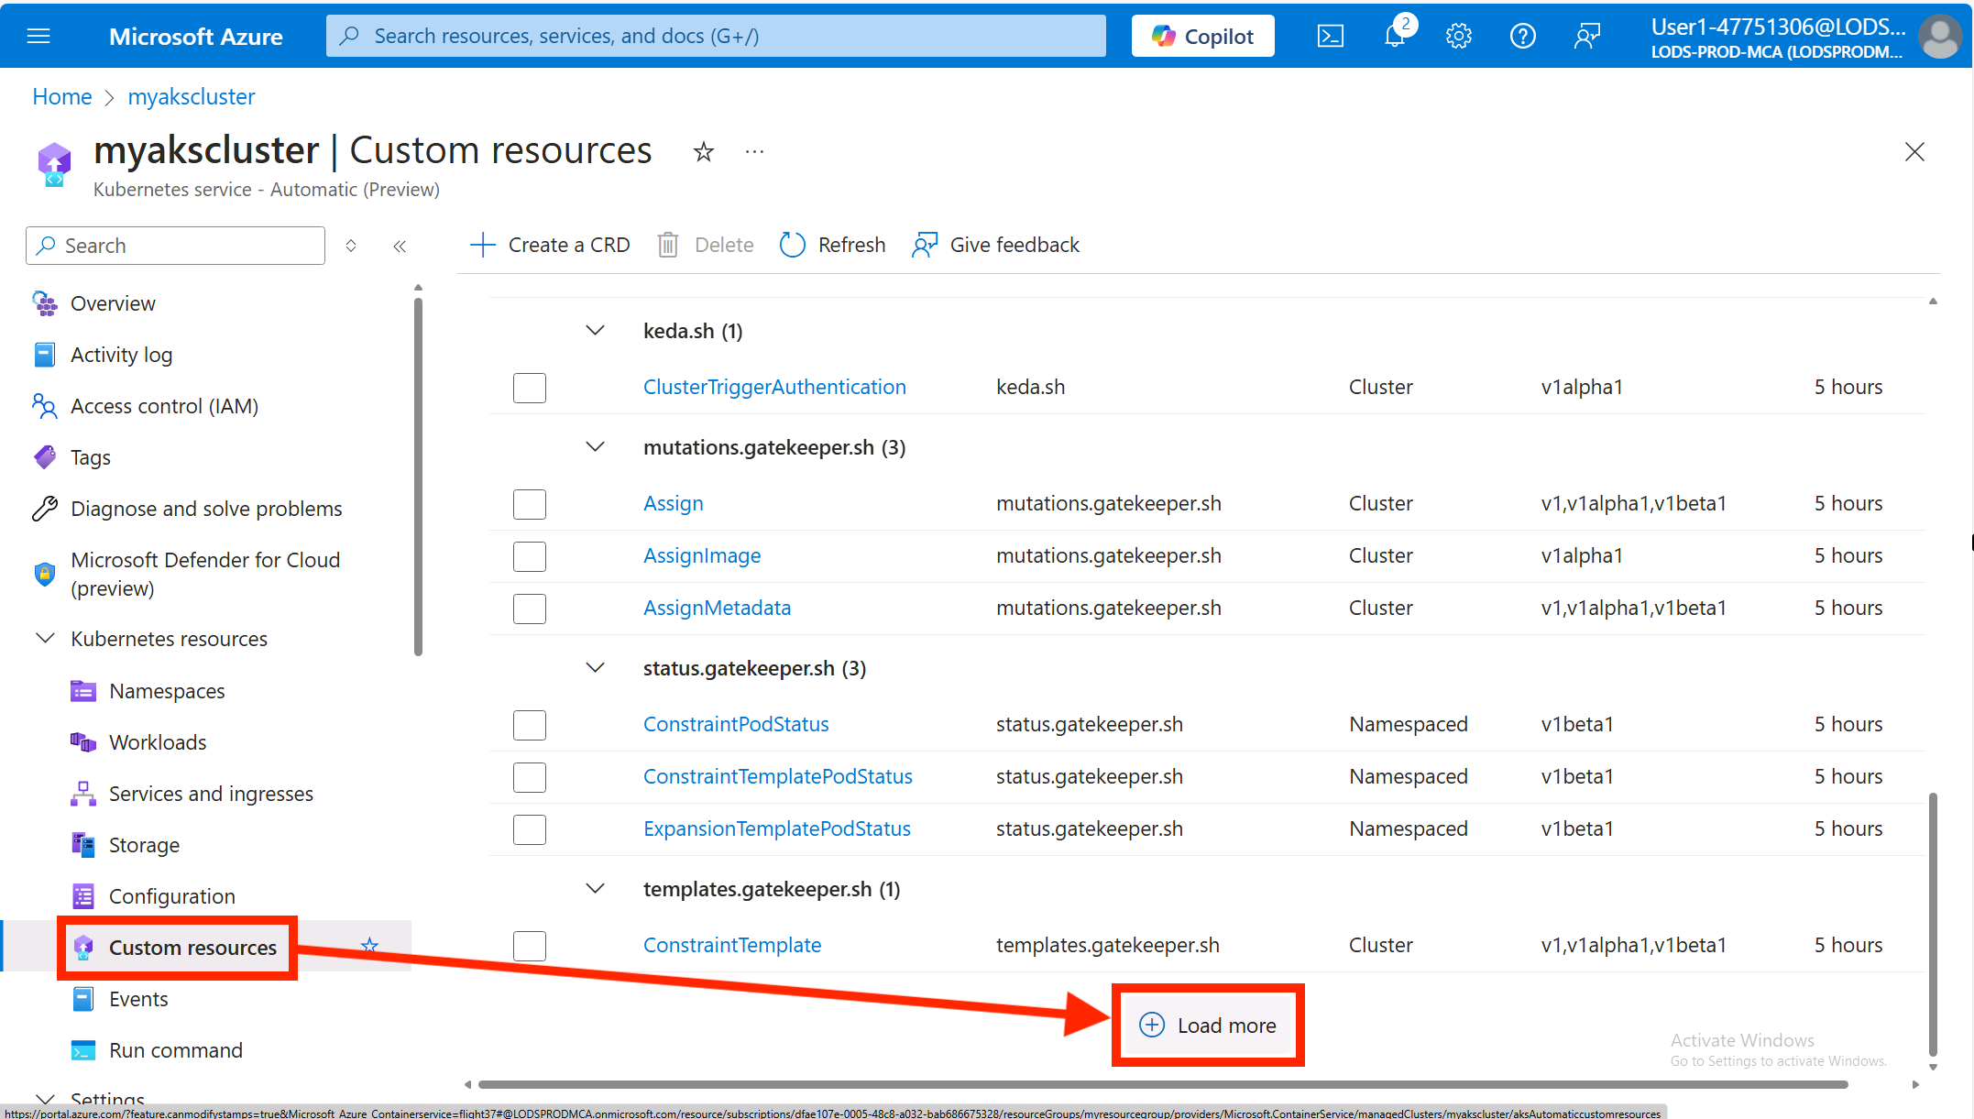Click the sidebar vertical scrollbar

tap(418, 477)
